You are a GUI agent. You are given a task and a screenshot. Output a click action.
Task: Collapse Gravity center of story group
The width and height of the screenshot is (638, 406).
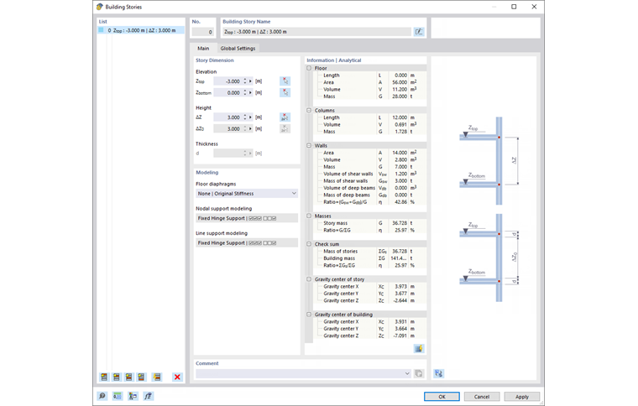[309, 279]
